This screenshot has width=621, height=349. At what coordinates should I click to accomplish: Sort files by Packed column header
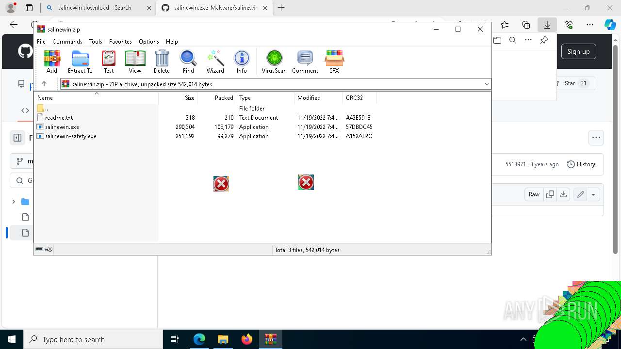click(x=217, y=98)
